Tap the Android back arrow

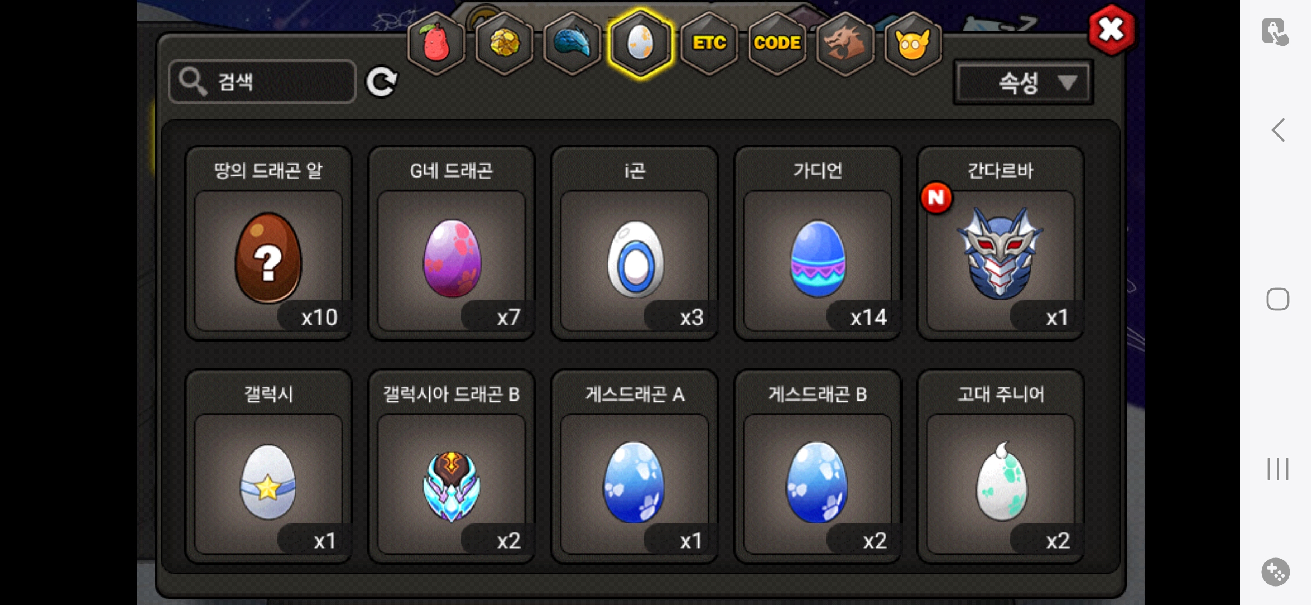[1278, 130]
